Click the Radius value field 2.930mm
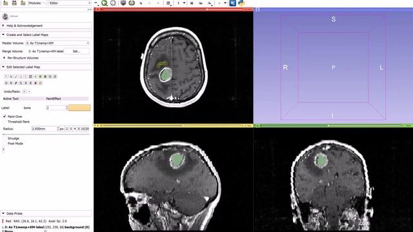Image resolution: width=413 pixels, height=232 pixels. (45, 129)
